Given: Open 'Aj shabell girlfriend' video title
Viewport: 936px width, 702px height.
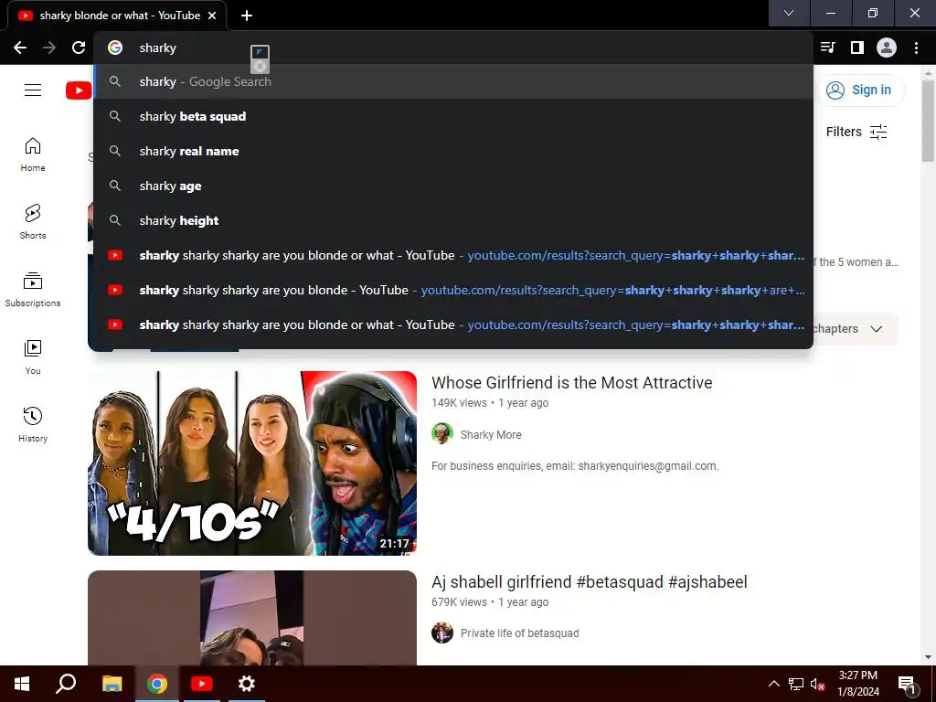Looking at the screenshot, I should click(590, 582).
